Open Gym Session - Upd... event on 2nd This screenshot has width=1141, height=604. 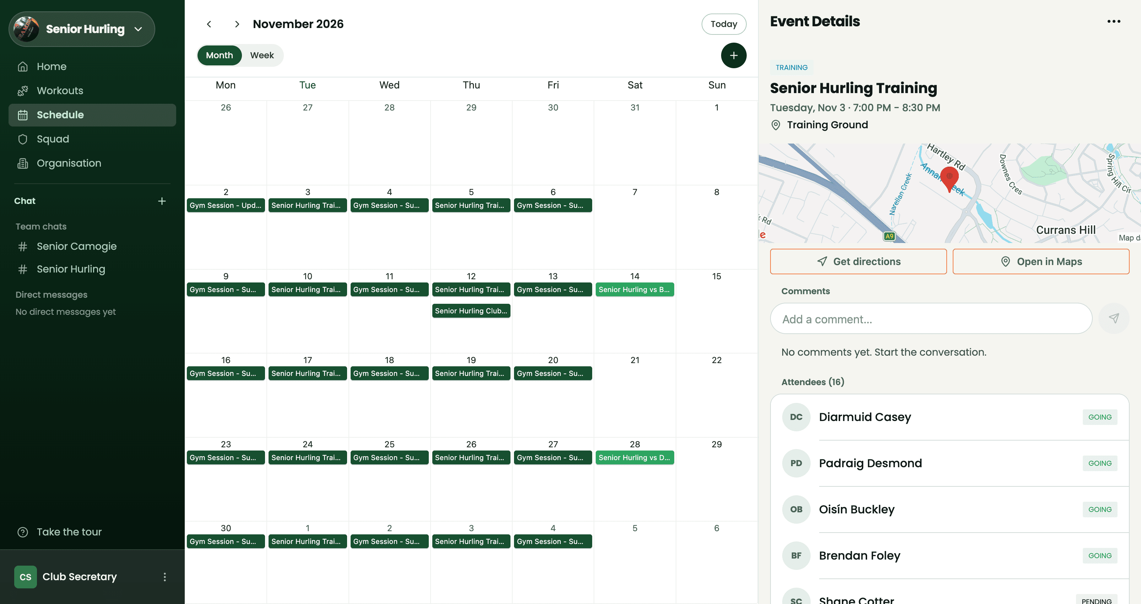tap(226, 205)
